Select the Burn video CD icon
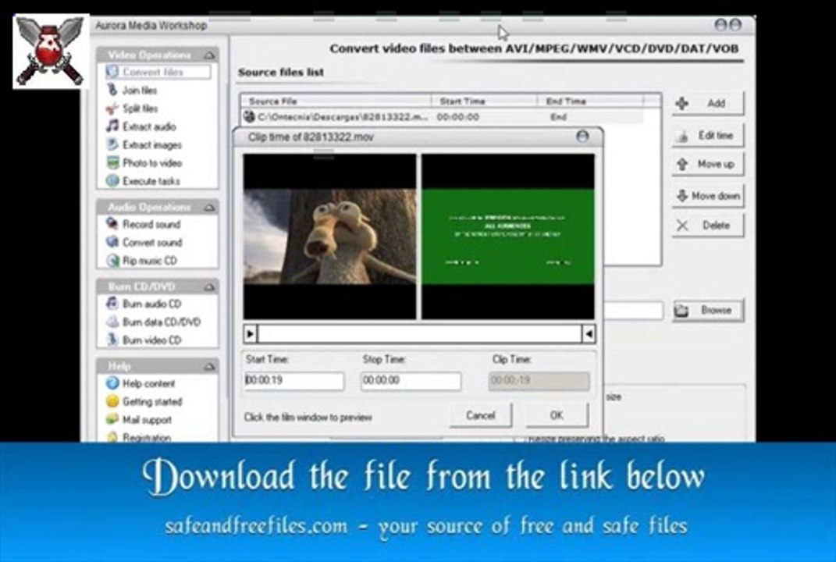Image resolution: width=836 pixels, height=562 pixels. pos(112,340)
